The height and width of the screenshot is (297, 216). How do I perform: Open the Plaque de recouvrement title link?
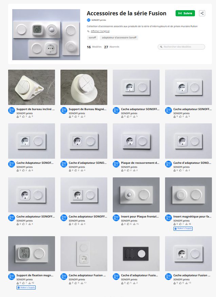(x=140, y=163)
